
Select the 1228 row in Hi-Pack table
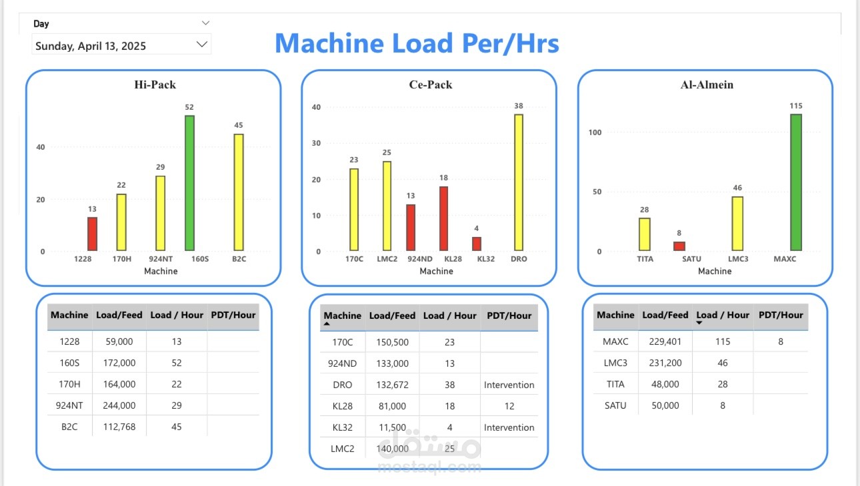(x=153, y=342)
